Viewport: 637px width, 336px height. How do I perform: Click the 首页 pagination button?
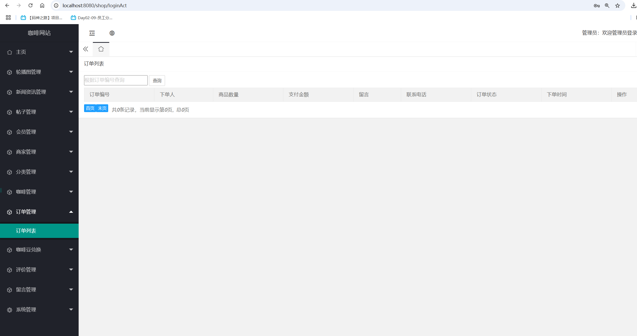point(90,108)
